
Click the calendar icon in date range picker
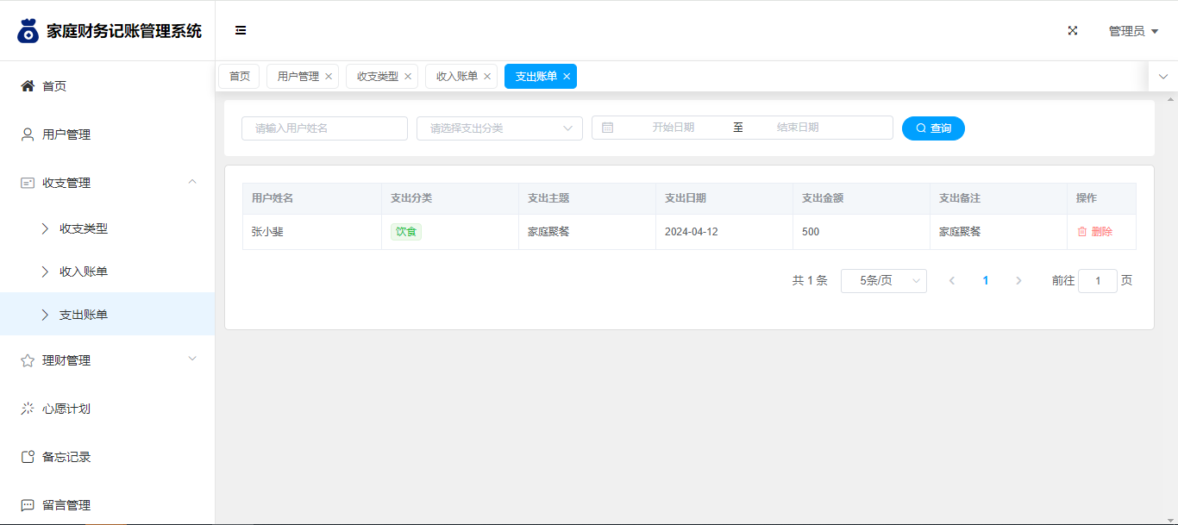click(608, 128)
